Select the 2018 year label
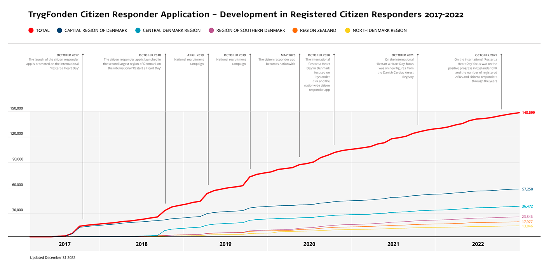 (142, 244)
